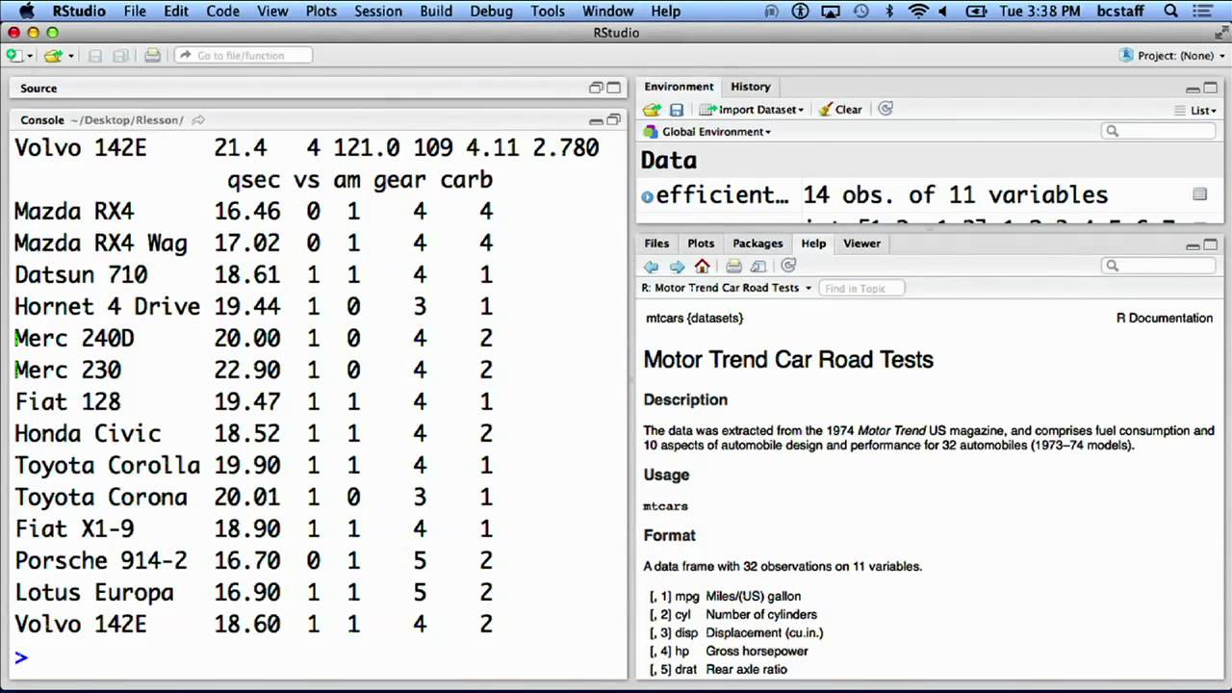The width and height of the screenshot is (1232, 693).
Task: Go forward in Help with right arrow
Action: click(x=677, y=267)
